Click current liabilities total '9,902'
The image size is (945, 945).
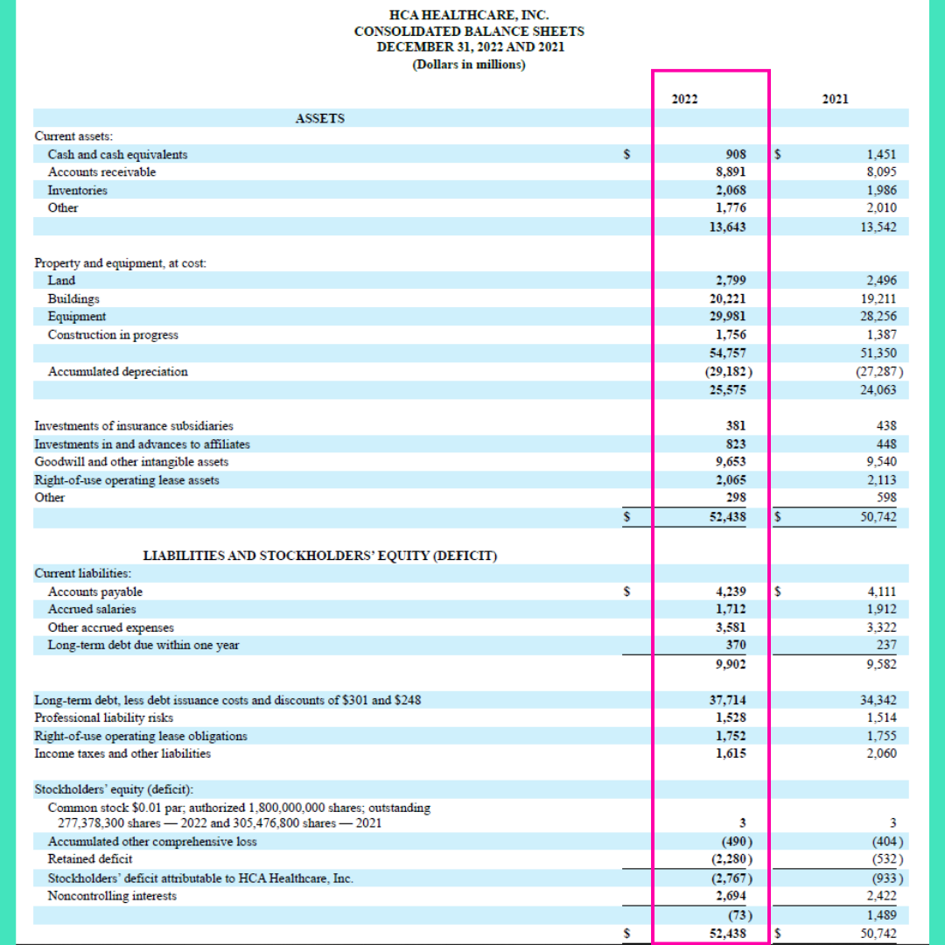(731, 665)
